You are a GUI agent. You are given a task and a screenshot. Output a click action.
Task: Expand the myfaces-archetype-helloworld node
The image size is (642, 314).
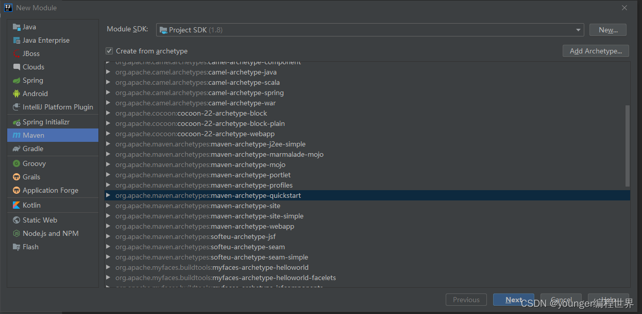tap(108, 267)
